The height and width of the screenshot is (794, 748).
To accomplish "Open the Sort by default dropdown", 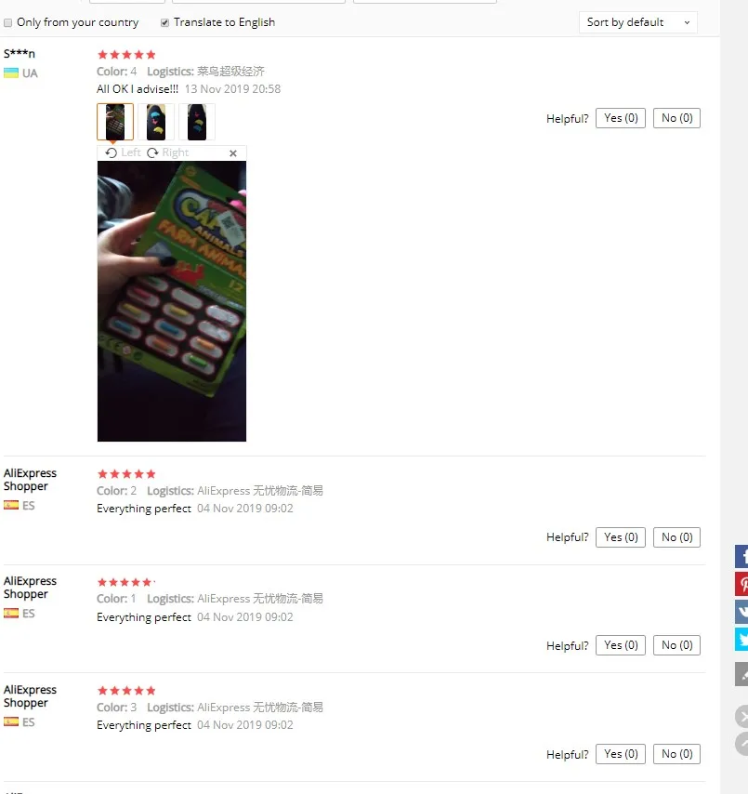I will pos(637,22).
